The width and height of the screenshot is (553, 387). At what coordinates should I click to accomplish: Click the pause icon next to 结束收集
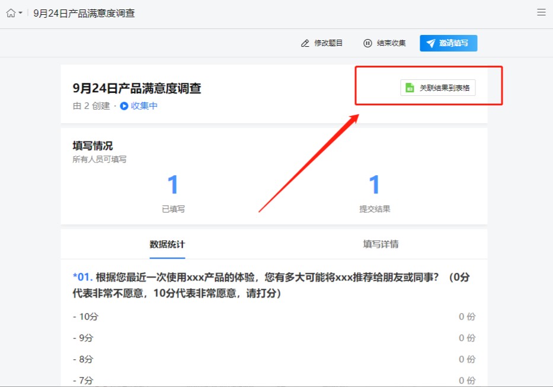point(367,43)
